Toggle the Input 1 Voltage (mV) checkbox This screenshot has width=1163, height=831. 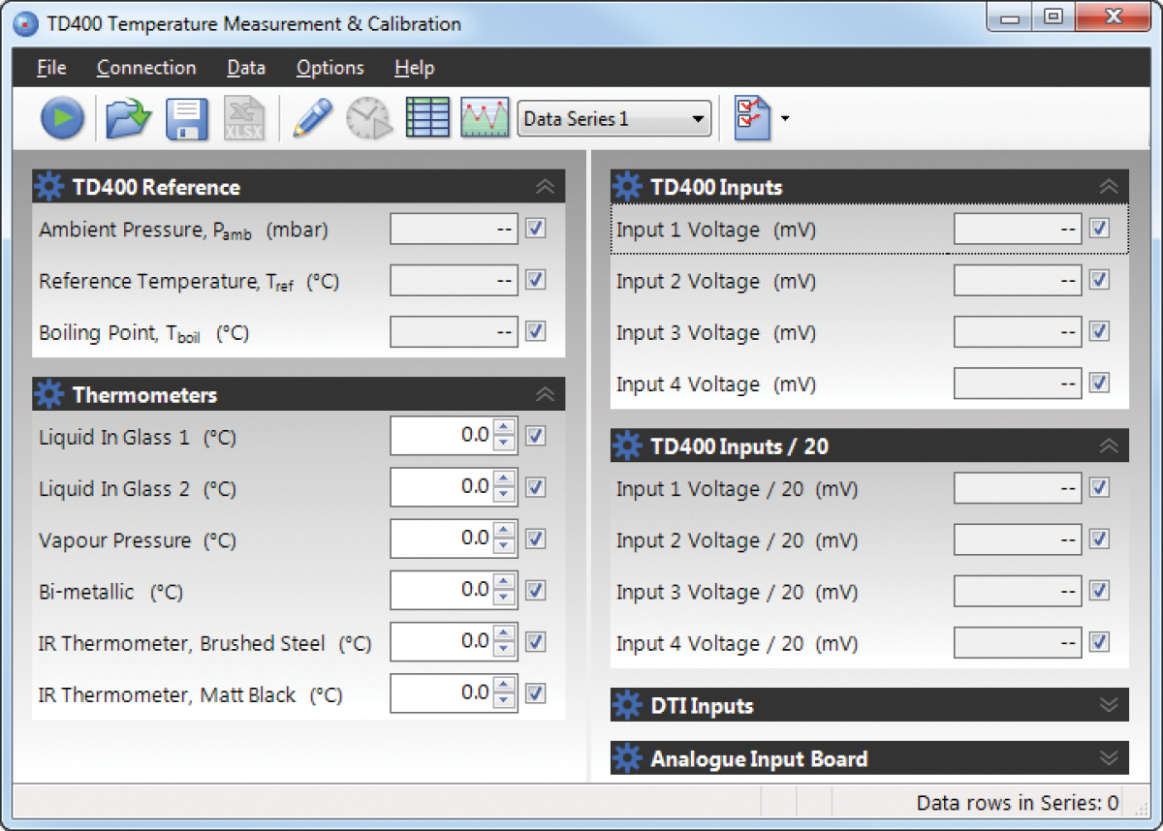(x=1099, y=229)
